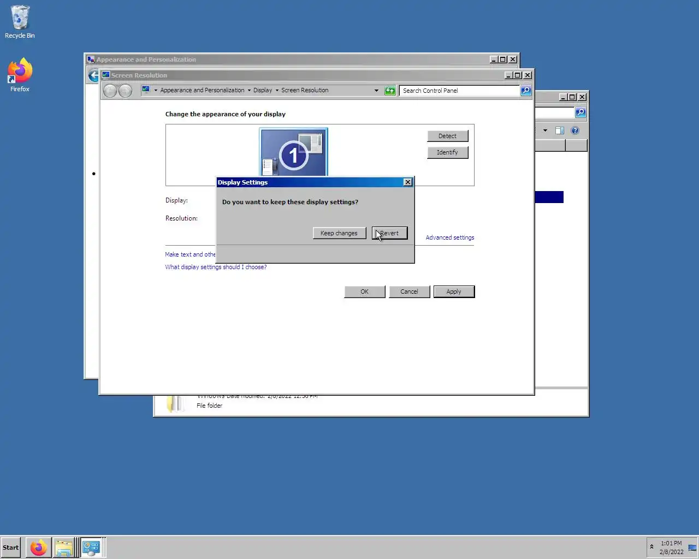Click Apply in Screen Resolution window
Image resolution: width=699 pixels, height=559 pixels.
pos(454,292)
